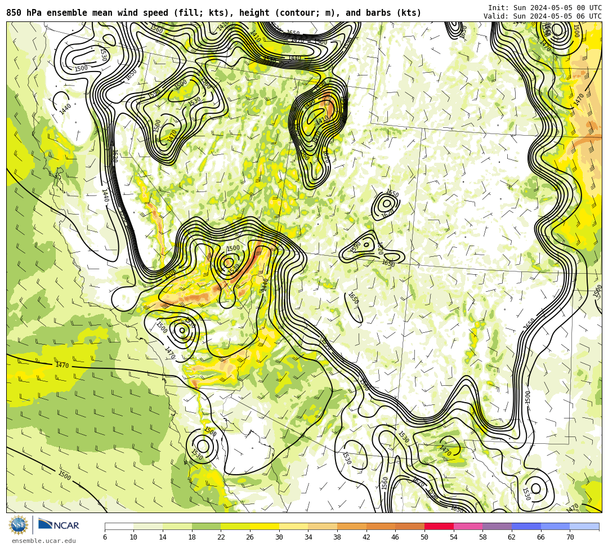Viewport: 608px width, 548px height.
Task: Pick the bright yellow 26–30 kts swatch
Action: 265,526
